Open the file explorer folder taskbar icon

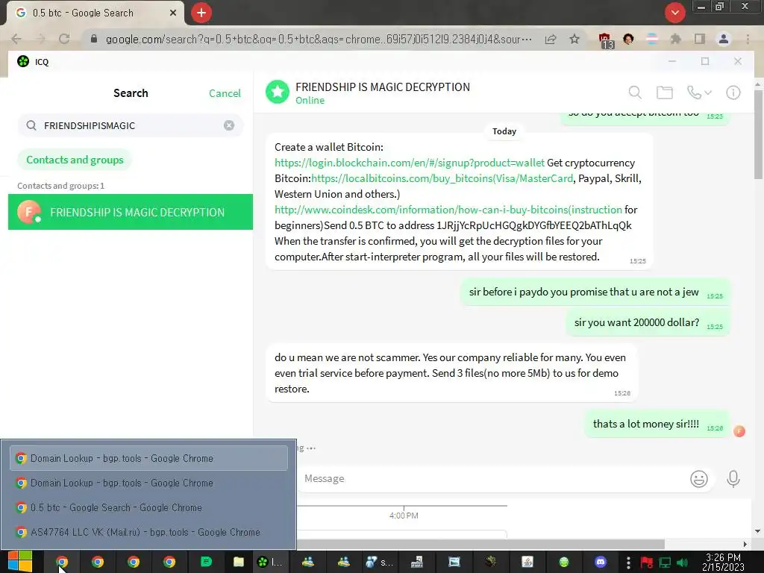tap(238, 563)
